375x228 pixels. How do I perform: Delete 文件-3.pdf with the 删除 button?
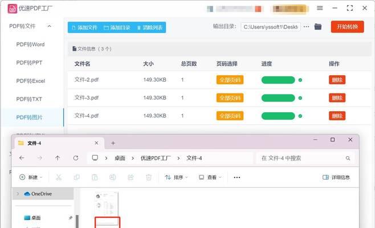pyautogui.click(x=337, y=98)
